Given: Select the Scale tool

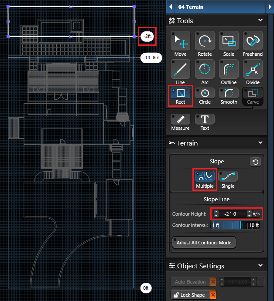Looking at the screenshot, I should coord(229,44).
